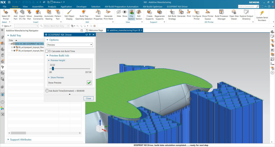
Task: Open Edit Section tool
Action: pos(139,15)
